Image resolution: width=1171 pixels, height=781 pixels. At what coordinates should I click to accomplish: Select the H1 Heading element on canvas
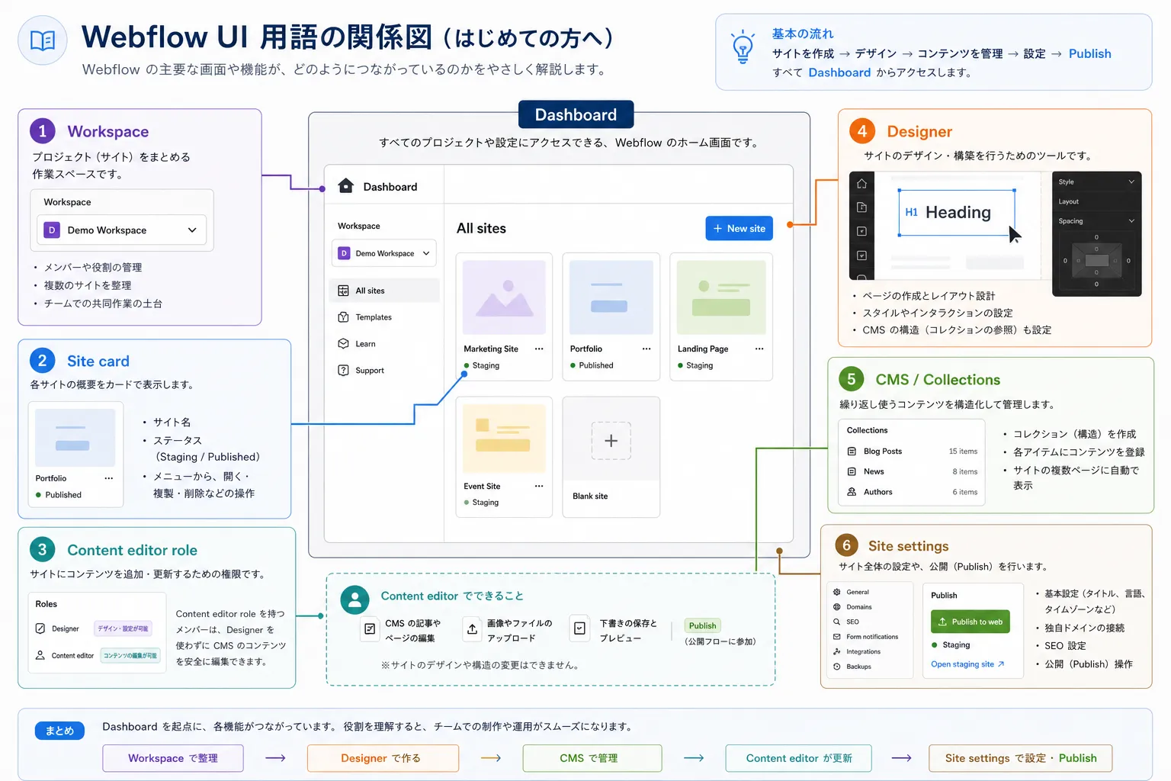(x=957, y=212)
